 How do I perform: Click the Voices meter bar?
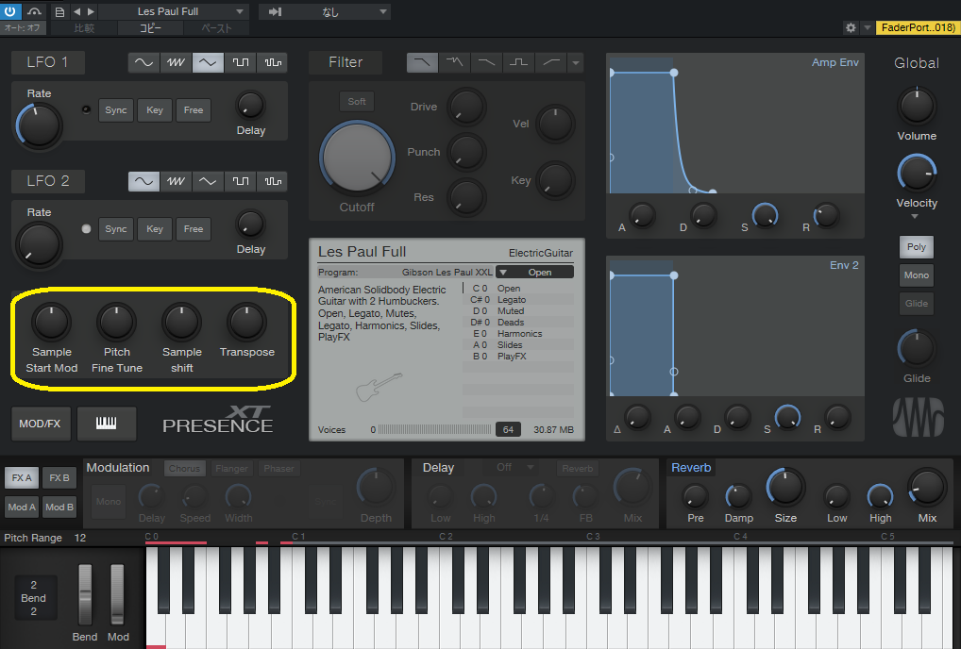tap(434, 429)
